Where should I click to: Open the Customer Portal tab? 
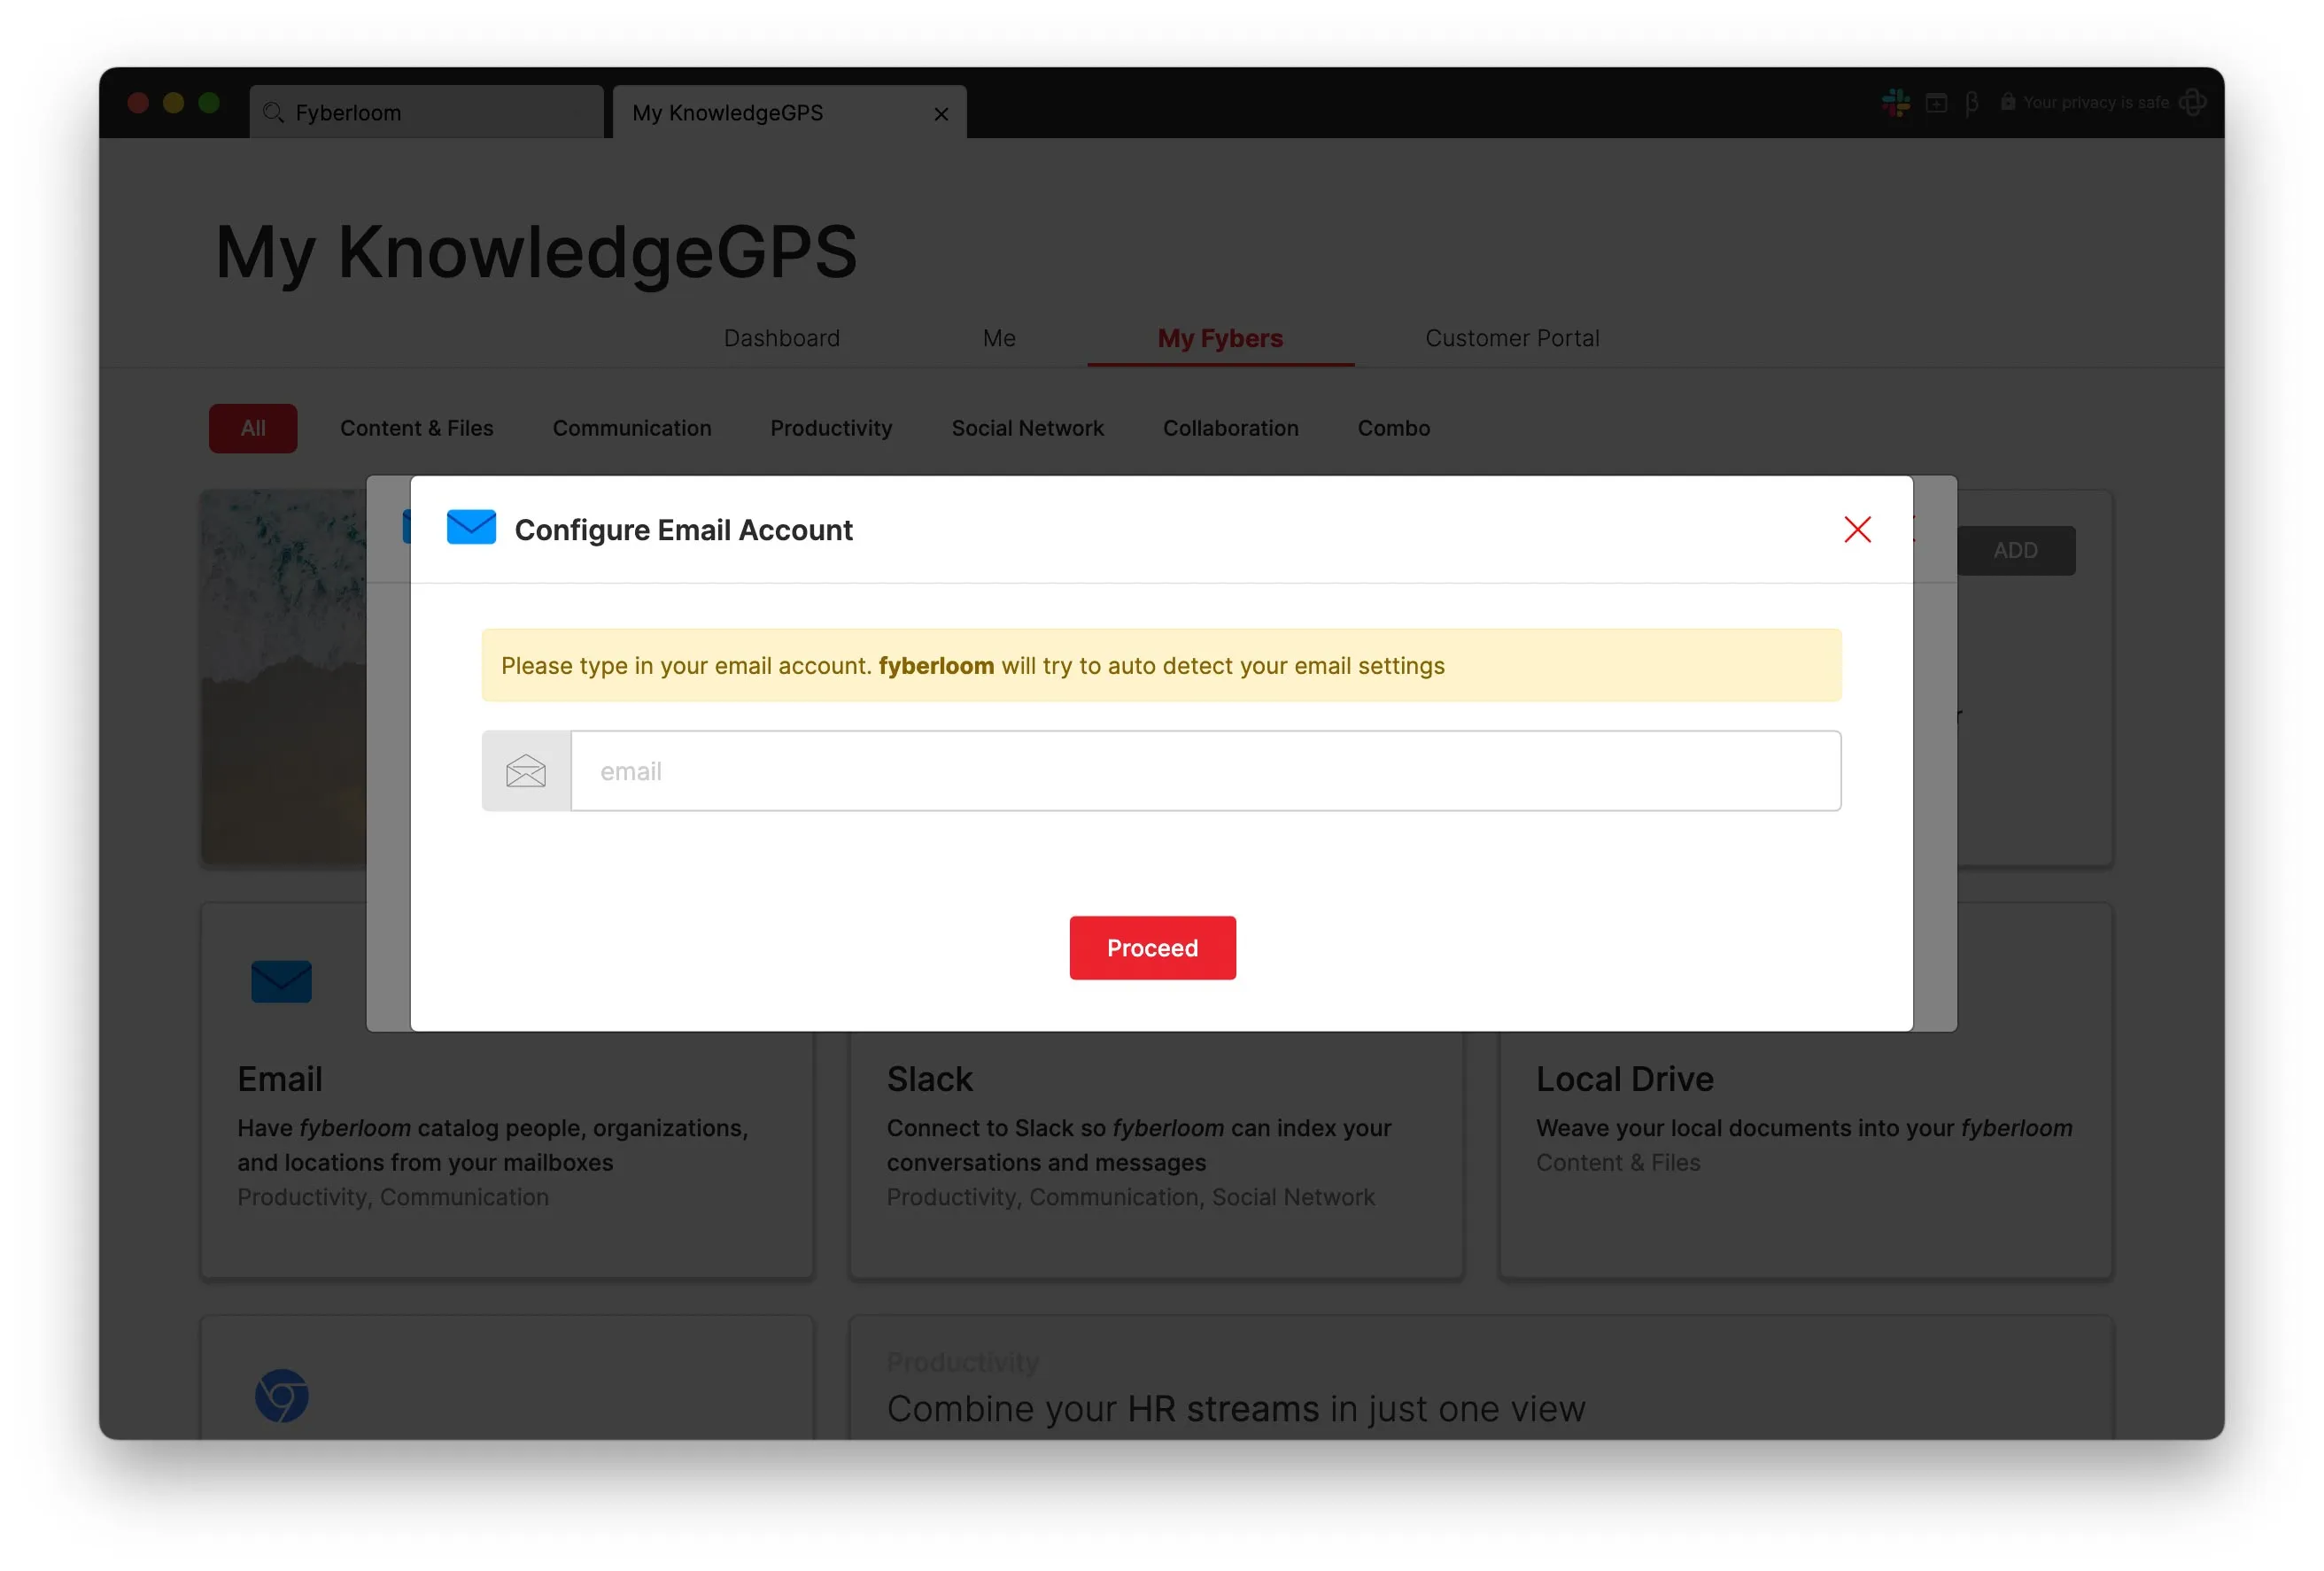pyautogui.click(x=1512, y=338)
